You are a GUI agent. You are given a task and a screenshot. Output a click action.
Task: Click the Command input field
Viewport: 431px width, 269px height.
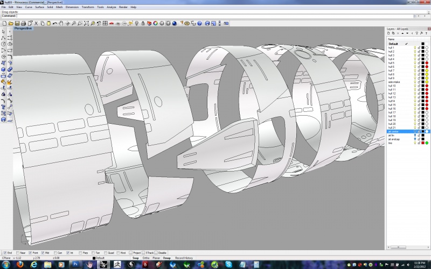[x=214, y=16]
